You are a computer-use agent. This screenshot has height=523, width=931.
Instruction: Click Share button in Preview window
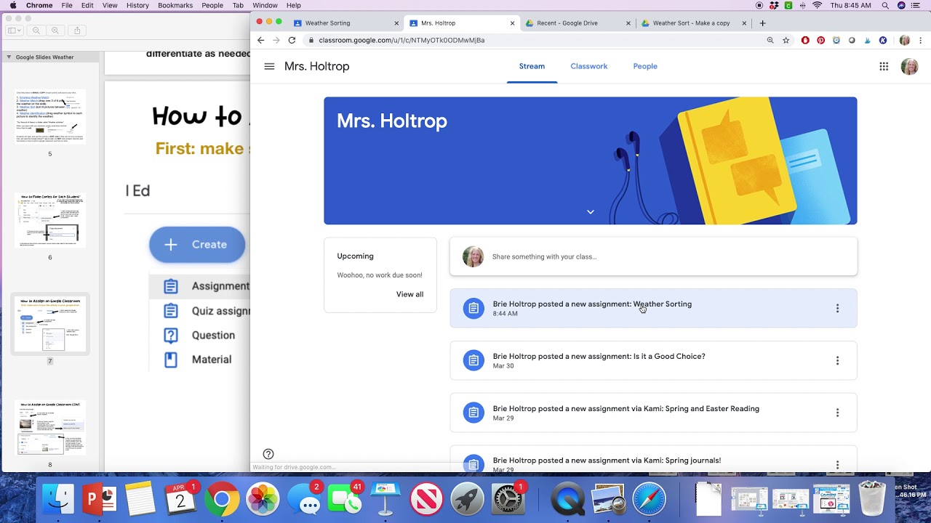(77, 31)
